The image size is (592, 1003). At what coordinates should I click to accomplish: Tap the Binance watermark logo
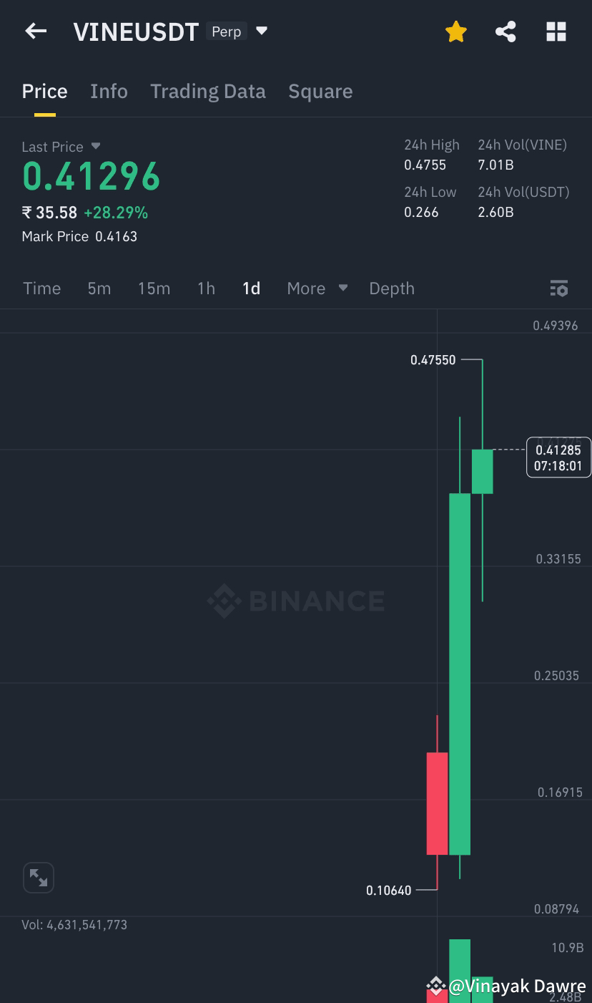click(x=295, y=601)
